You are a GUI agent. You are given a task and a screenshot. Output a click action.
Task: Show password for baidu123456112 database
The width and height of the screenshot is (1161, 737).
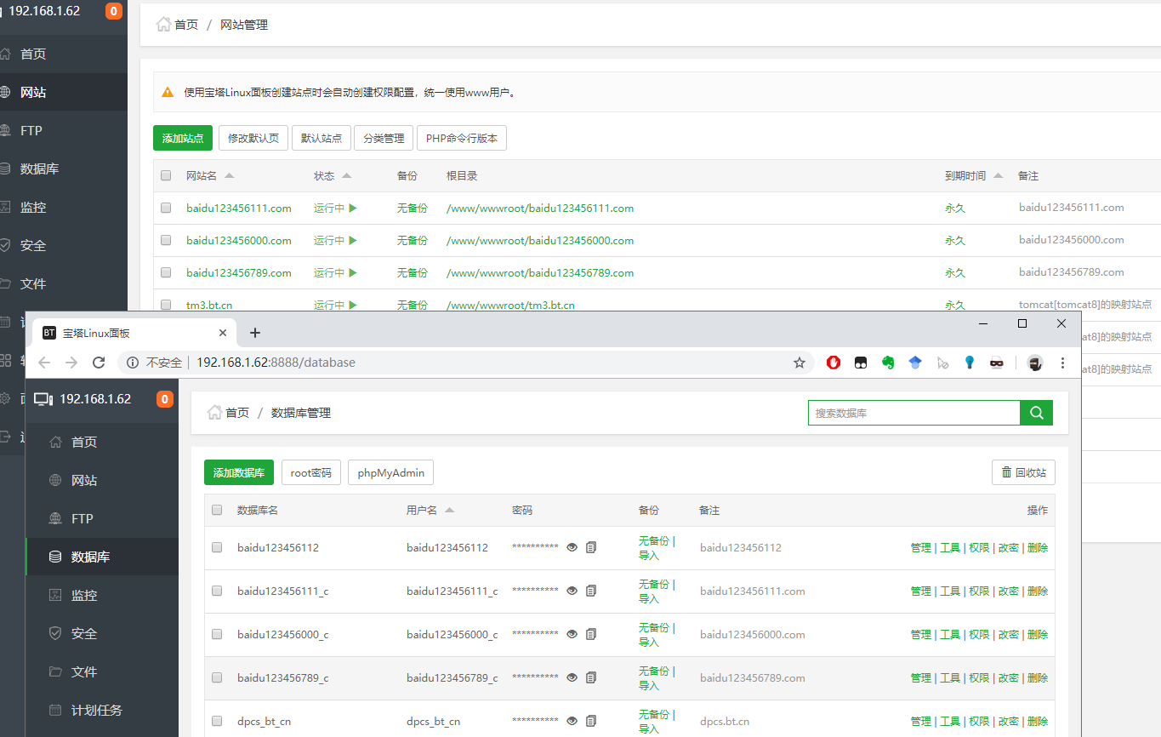tap(572, 547)
